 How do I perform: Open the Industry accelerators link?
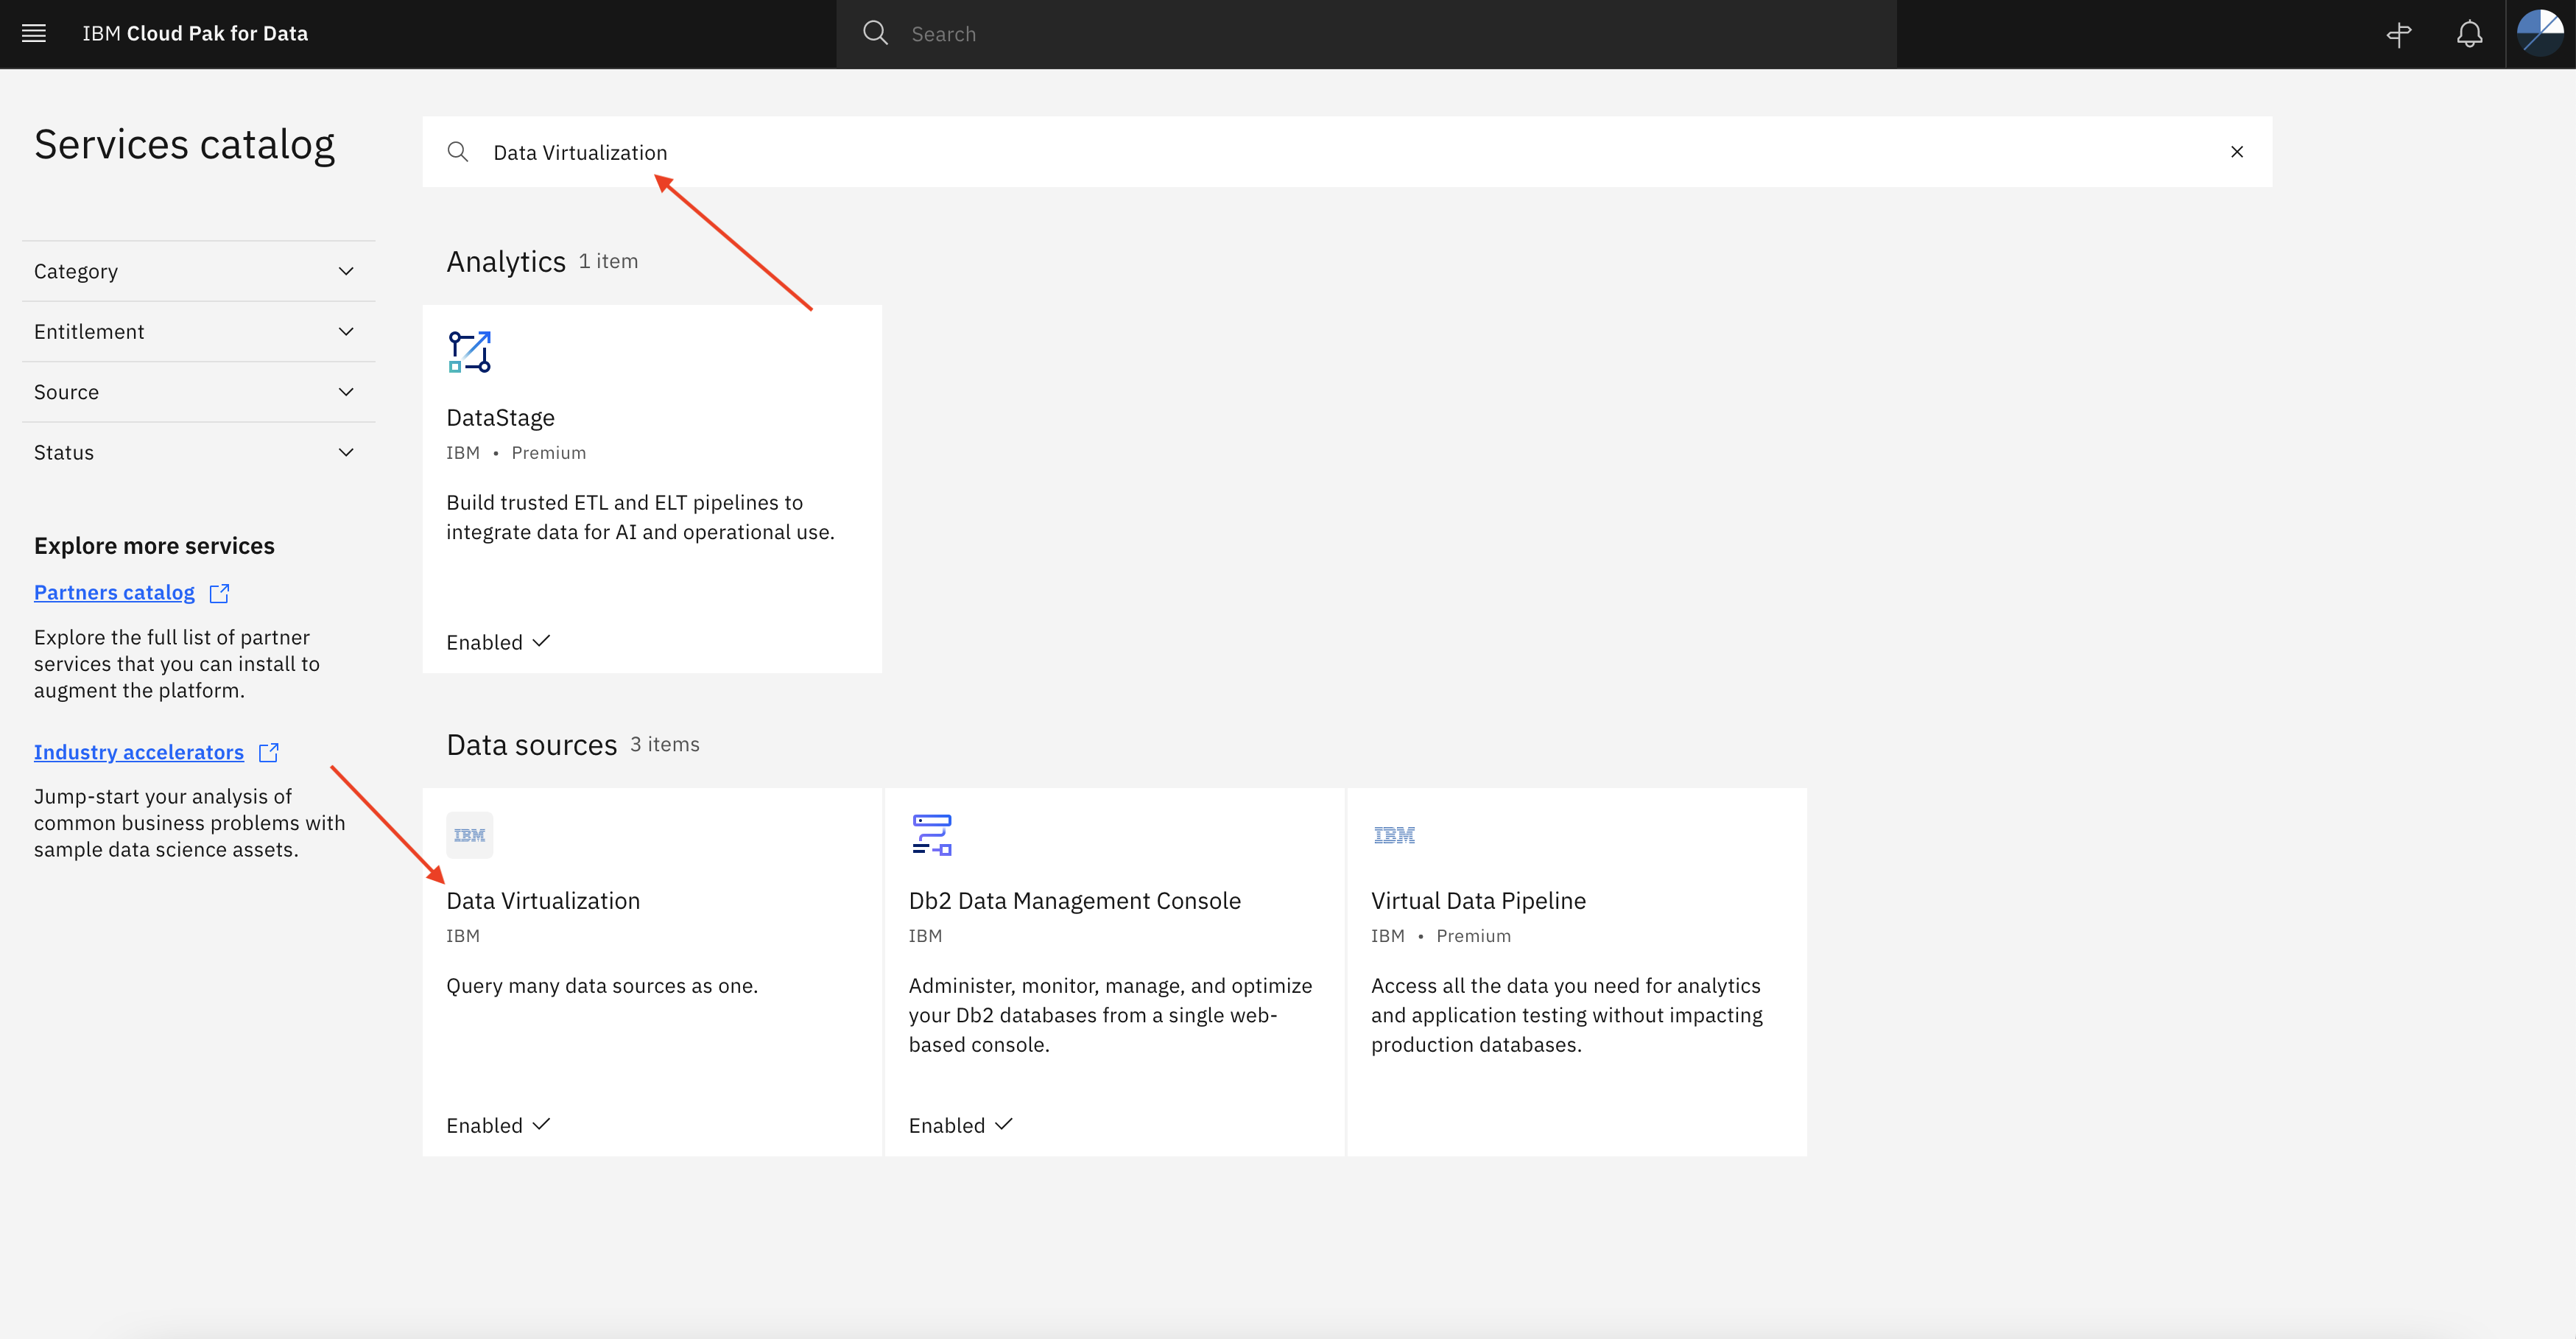click(139, 752)
